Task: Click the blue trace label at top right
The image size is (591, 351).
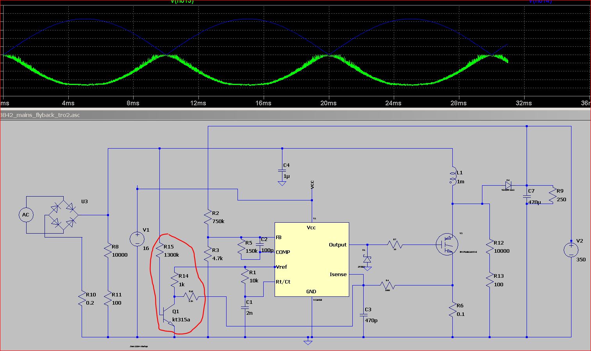Action: [540, 2]
